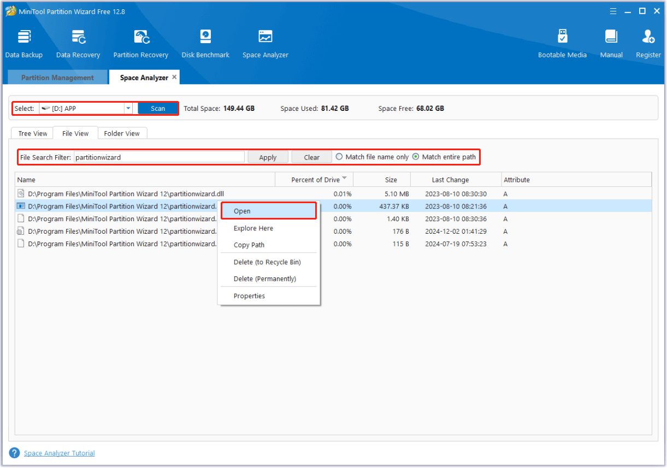Image resolution: width=667 pixels, height=468 pixels.
Task: Click the 115 B size cell
Action: pyautogui.click(x=400, y=244)
